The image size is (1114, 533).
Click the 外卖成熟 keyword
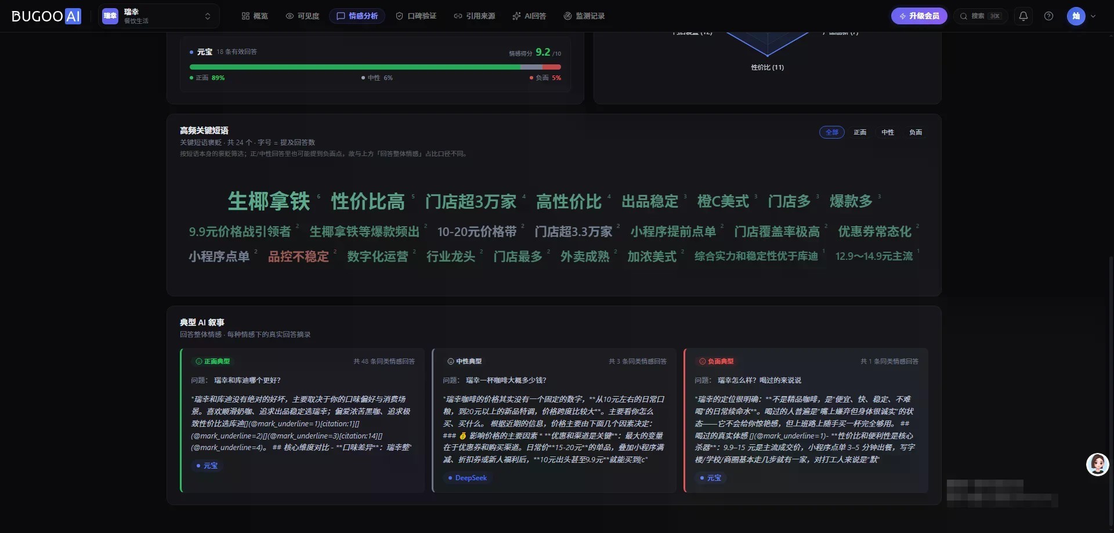coord(585,256)
